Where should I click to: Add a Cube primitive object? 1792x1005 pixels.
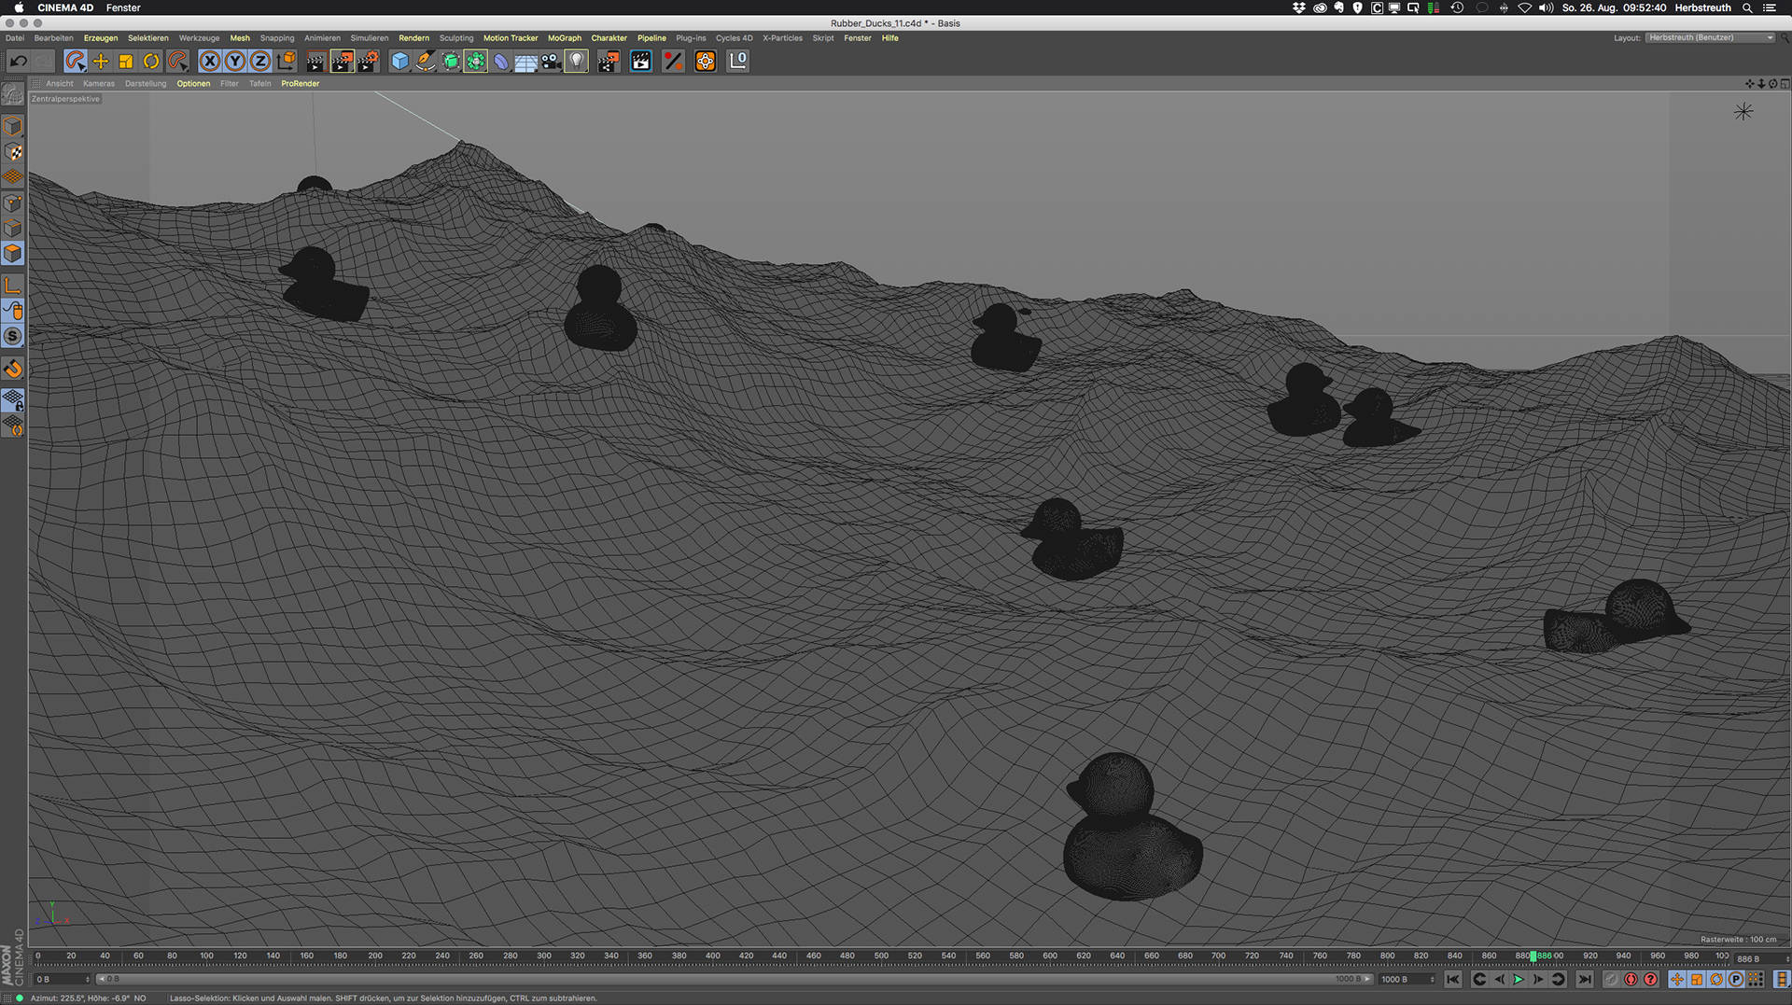coord(399,62)
